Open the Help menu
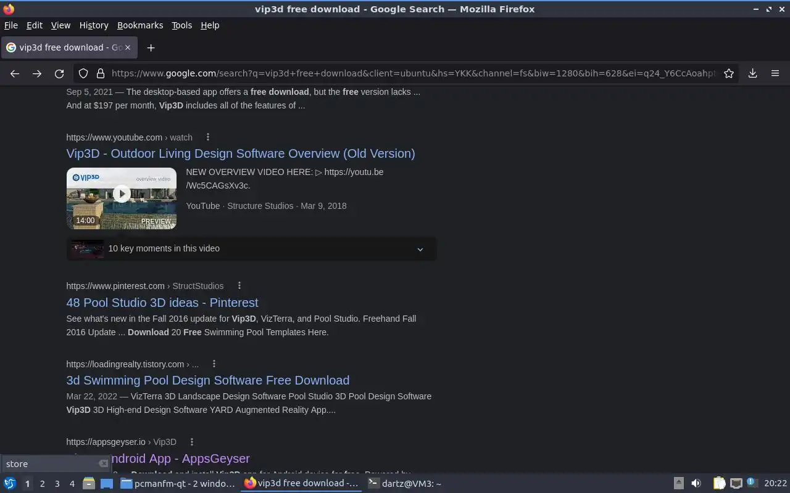Screen dimensions: 790x493 (210, 25)
